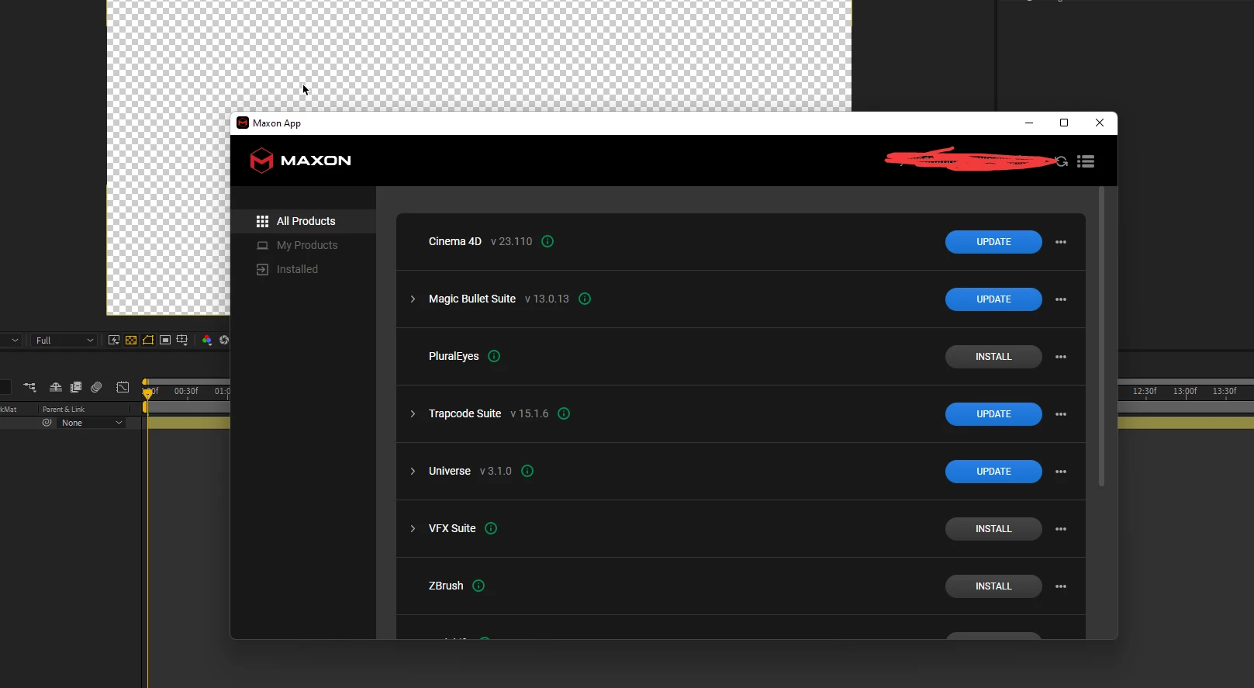This screenshot has height=688, width=1254.
Task: Open more options for ZBrush
Action: tap(1061, 586)
